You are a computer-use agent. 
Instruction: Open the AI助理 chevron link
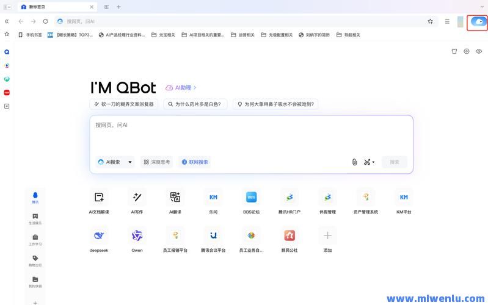(x=181, y=88)
